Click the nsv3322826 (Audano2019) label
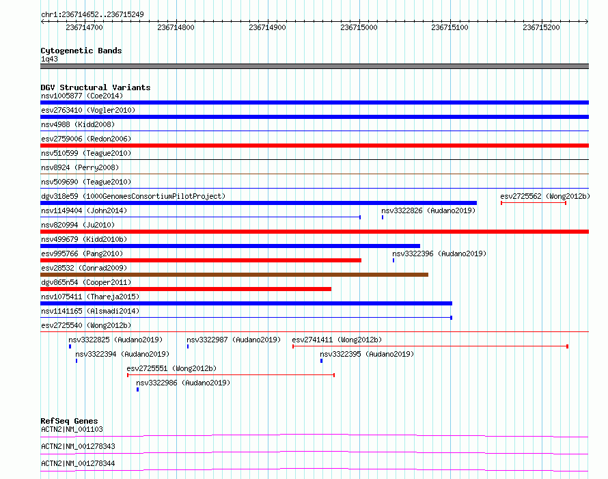 pos(428,210)
